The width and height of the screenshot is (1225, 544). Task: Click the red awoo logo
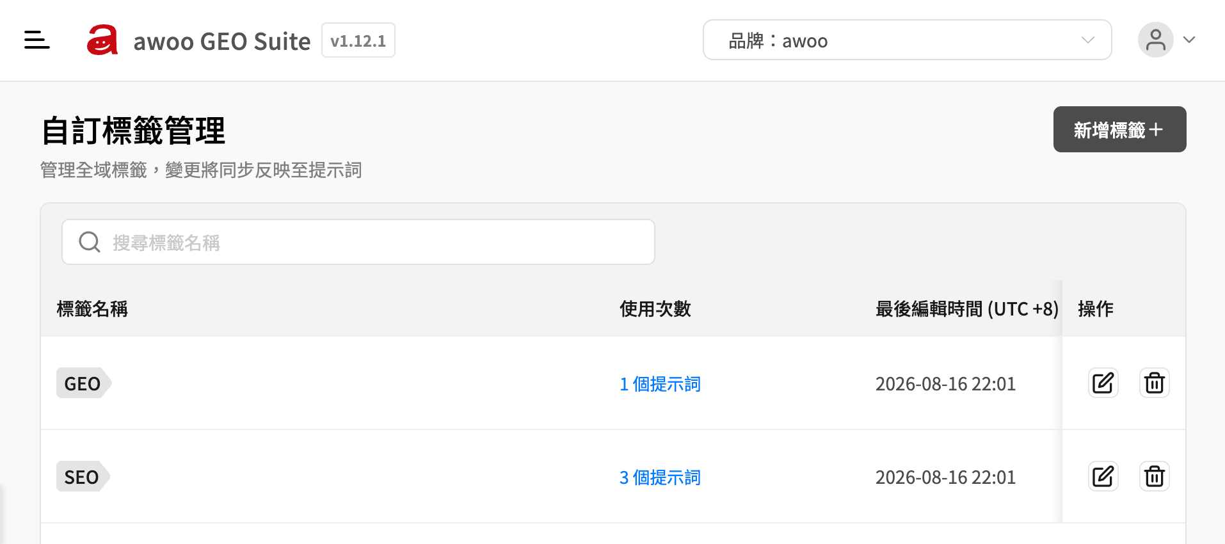[x=102, y=40]
